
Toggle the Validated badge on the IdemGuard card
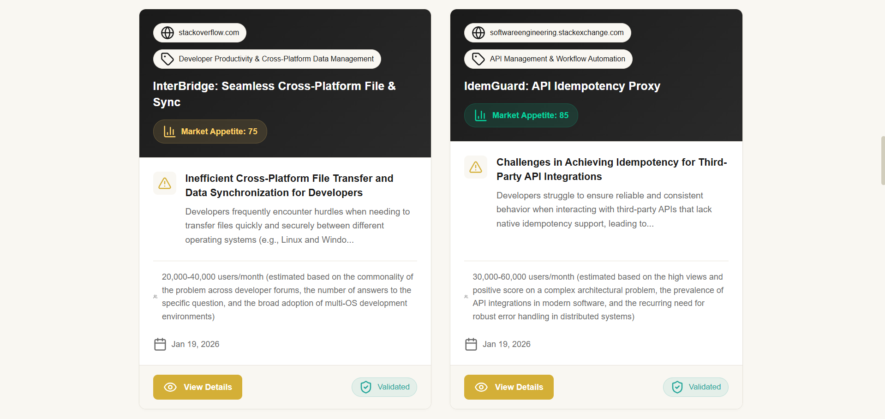click(x=695, y=387)
